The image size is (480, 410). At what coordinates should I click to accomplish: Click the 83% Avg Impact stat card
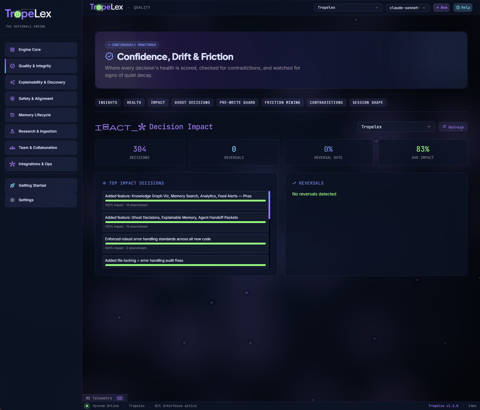tap(423, 152)
